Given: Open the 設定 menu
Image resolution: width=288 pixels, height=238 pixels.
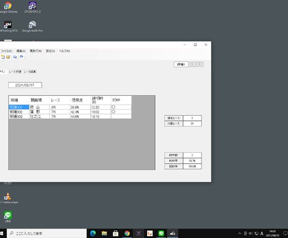Looking at the screenshot, I should 50,51.
